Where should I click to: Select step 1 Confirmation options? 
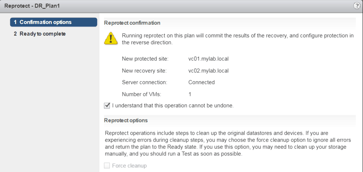coord(54,22)
